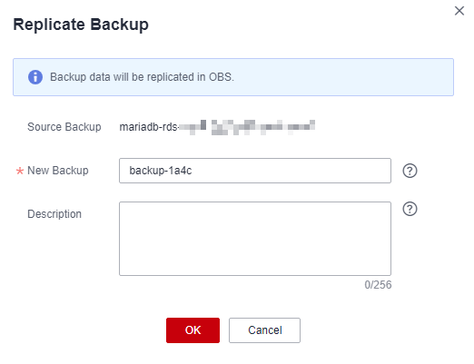474x364 pixels.
Task: Click the red required asterisk
Action: tap(20, 172)
